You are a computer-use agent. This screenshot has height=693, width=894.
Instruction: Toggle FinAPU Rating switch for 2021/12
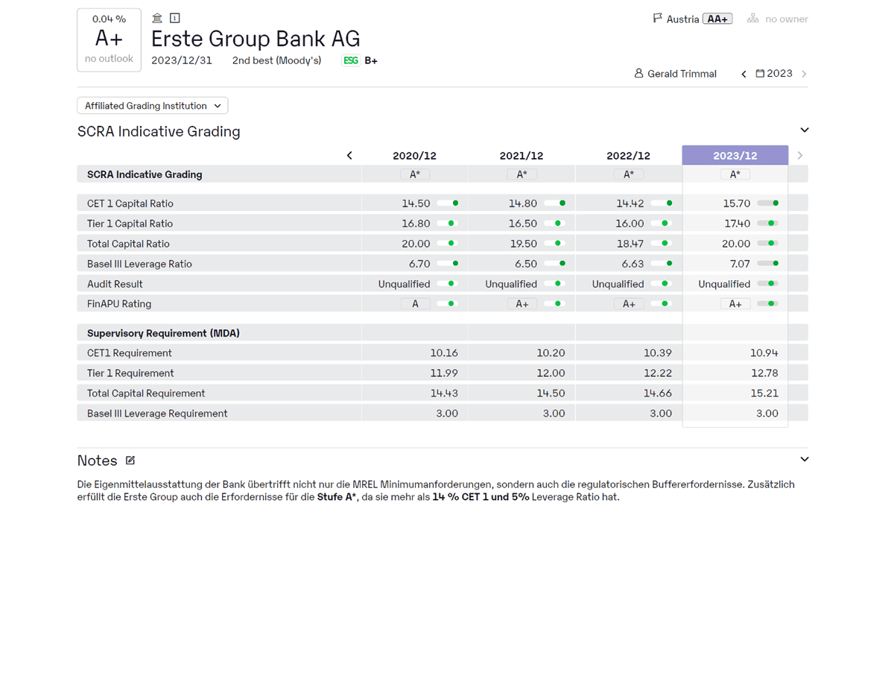[x=555, y=304]
